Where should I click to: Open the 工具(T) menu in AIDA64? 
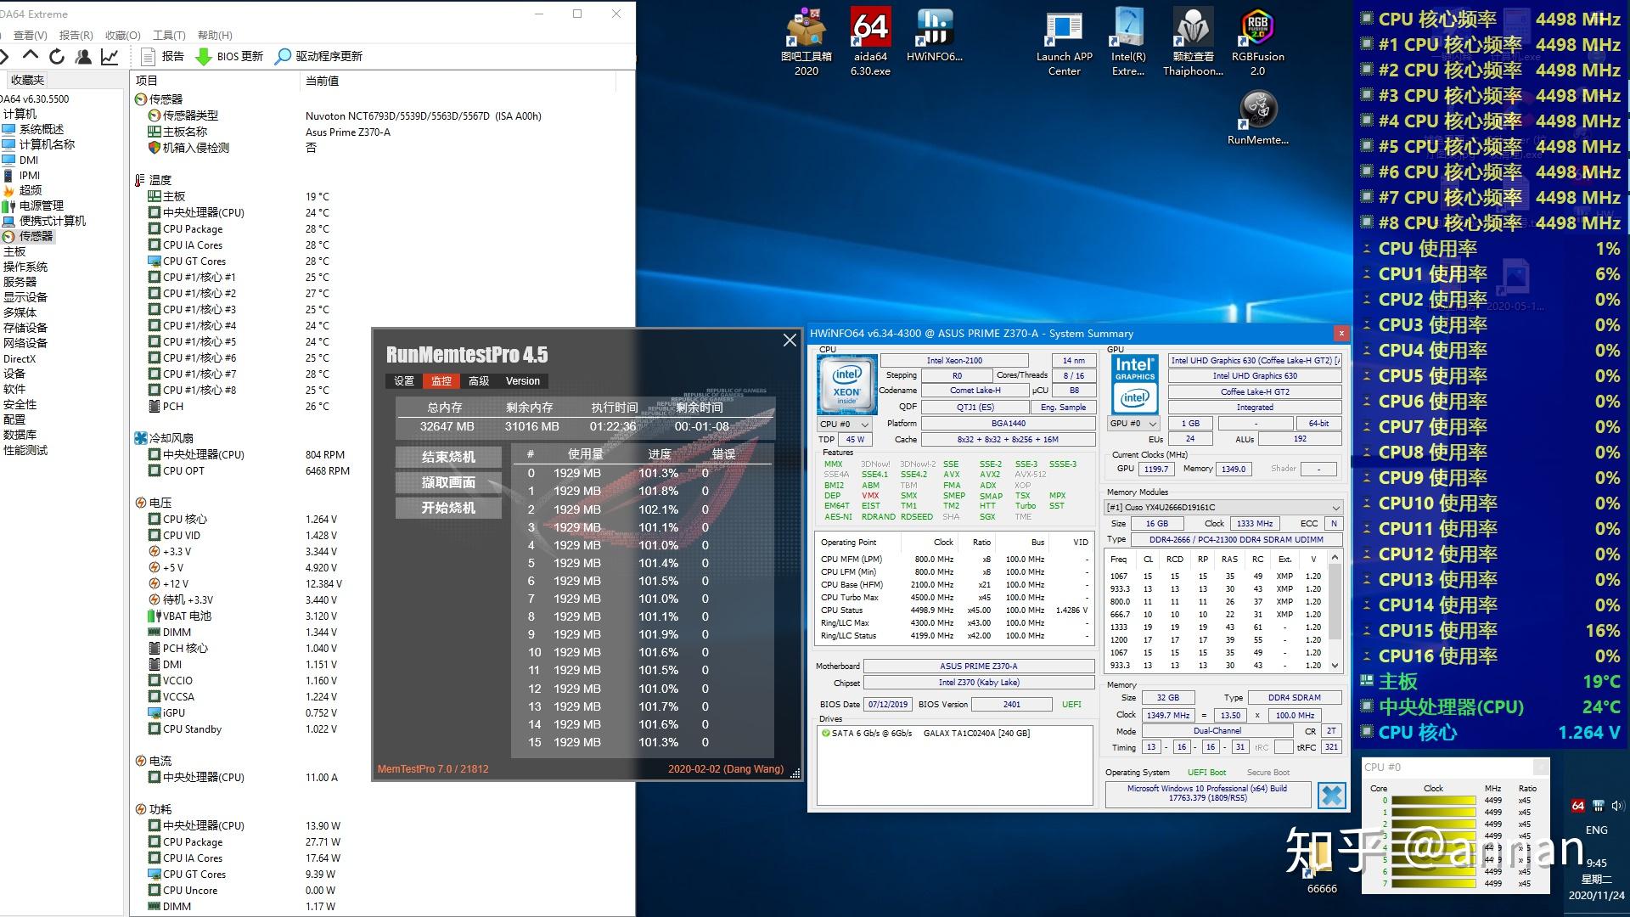coord(167,35)
